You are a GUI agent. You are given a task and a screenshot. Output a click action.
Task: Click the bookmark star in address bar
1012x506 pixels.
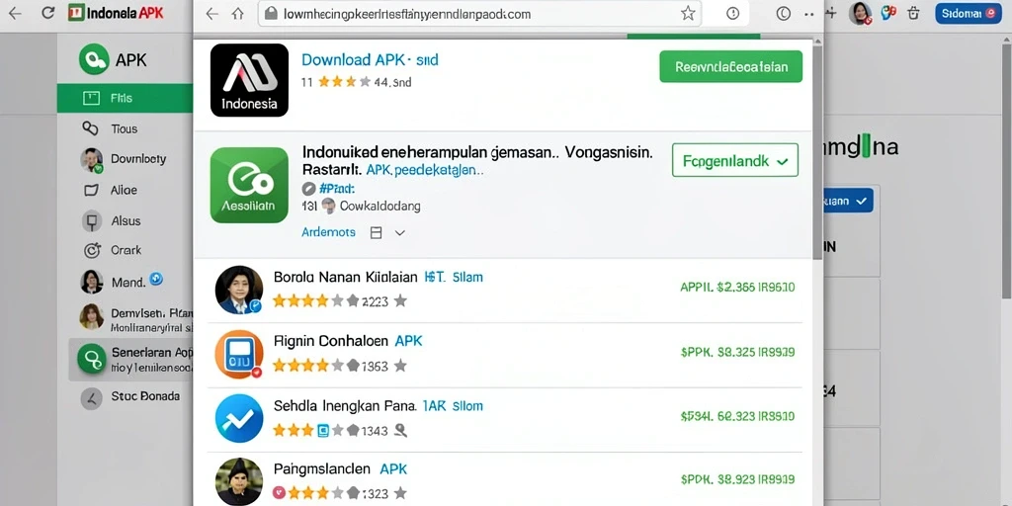[688, 14]
